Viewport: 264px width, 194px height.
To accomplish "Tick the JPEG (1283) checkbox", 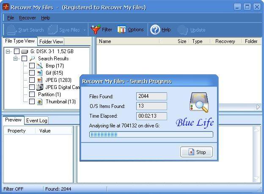I will 32,80.
